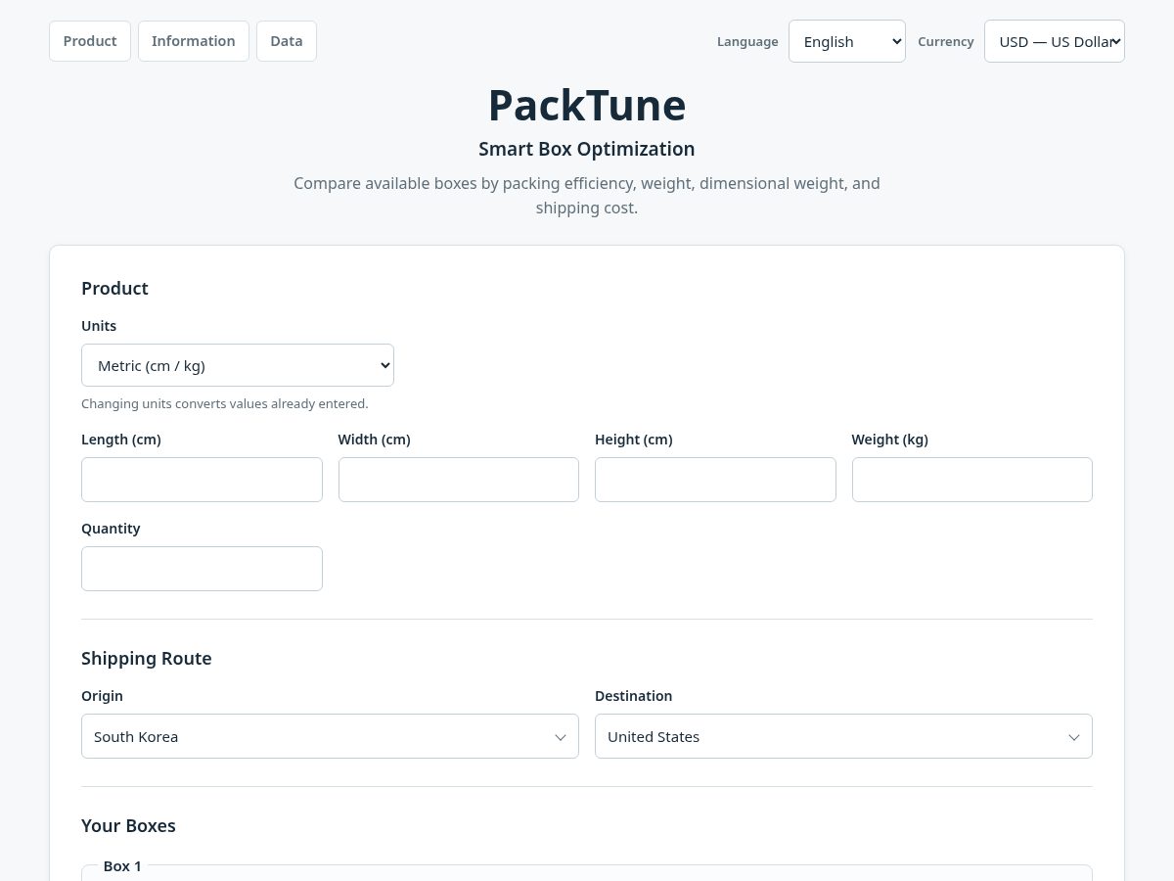Click the Smart Box Optimization subtitle

coord(587,149)
